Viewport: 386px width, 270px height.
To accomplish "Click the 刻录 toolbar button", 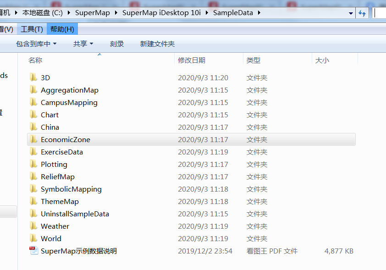I will coord(117,44).
